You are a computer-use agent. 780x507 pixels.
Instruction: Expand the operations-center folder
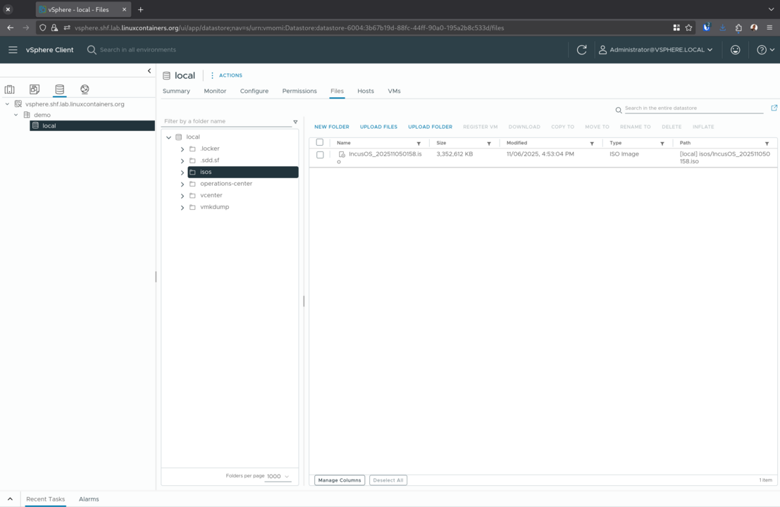(x=182, y=183)
